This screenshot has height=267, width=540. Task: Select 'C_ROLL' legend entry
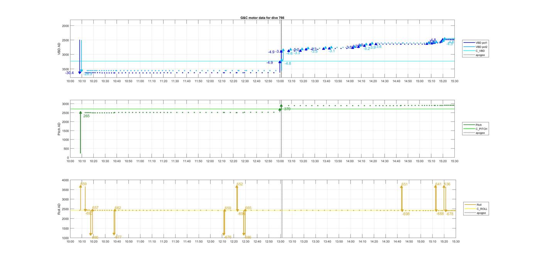pyautogui.click(x=482, y=209)
